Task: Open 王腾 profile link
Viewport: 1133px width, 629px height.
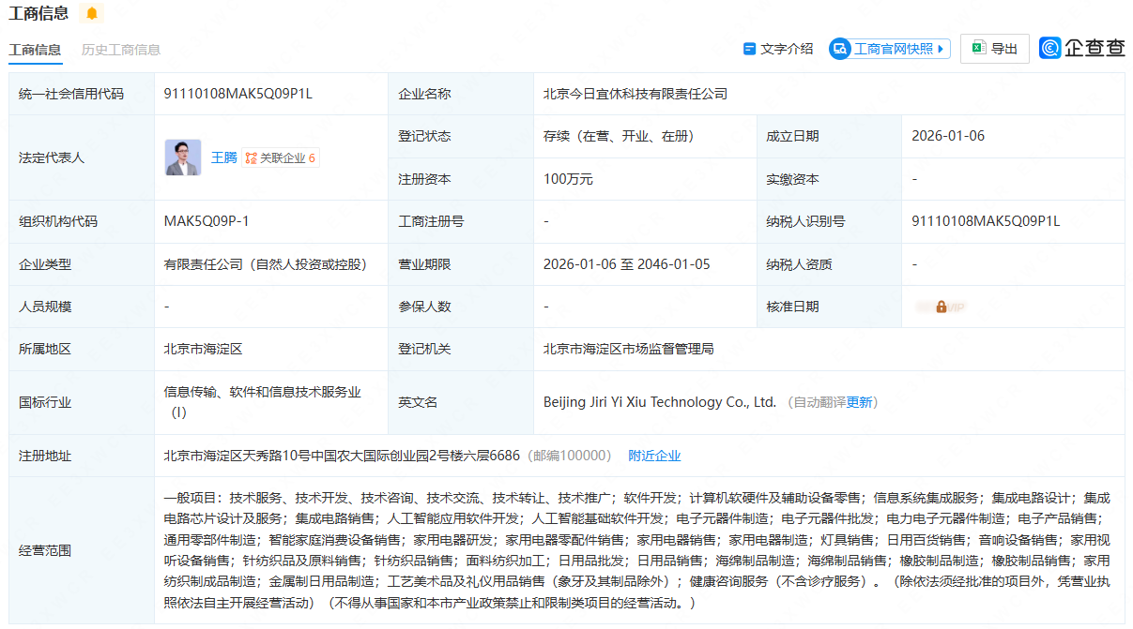Action: click(223, 157)
